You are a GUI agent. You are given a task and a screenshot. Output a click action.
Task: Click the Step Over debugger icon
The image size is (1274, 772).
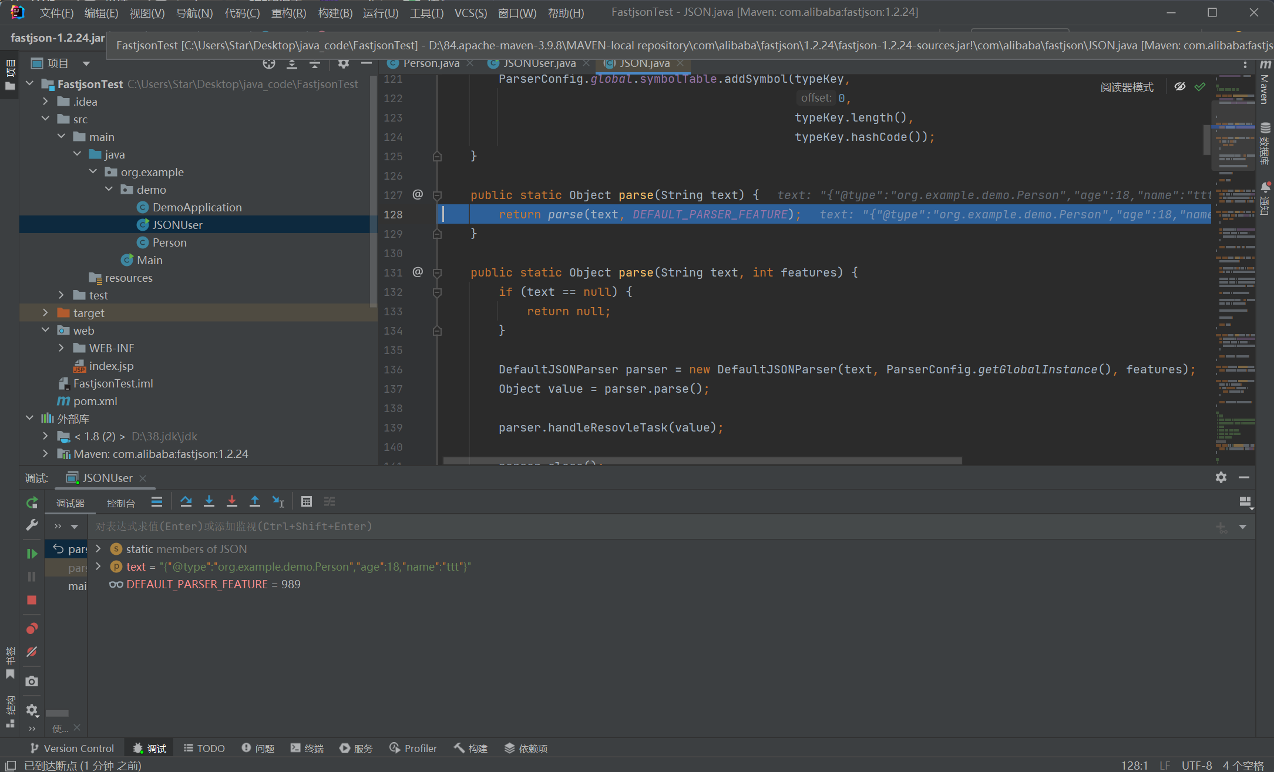pos(186,501)
